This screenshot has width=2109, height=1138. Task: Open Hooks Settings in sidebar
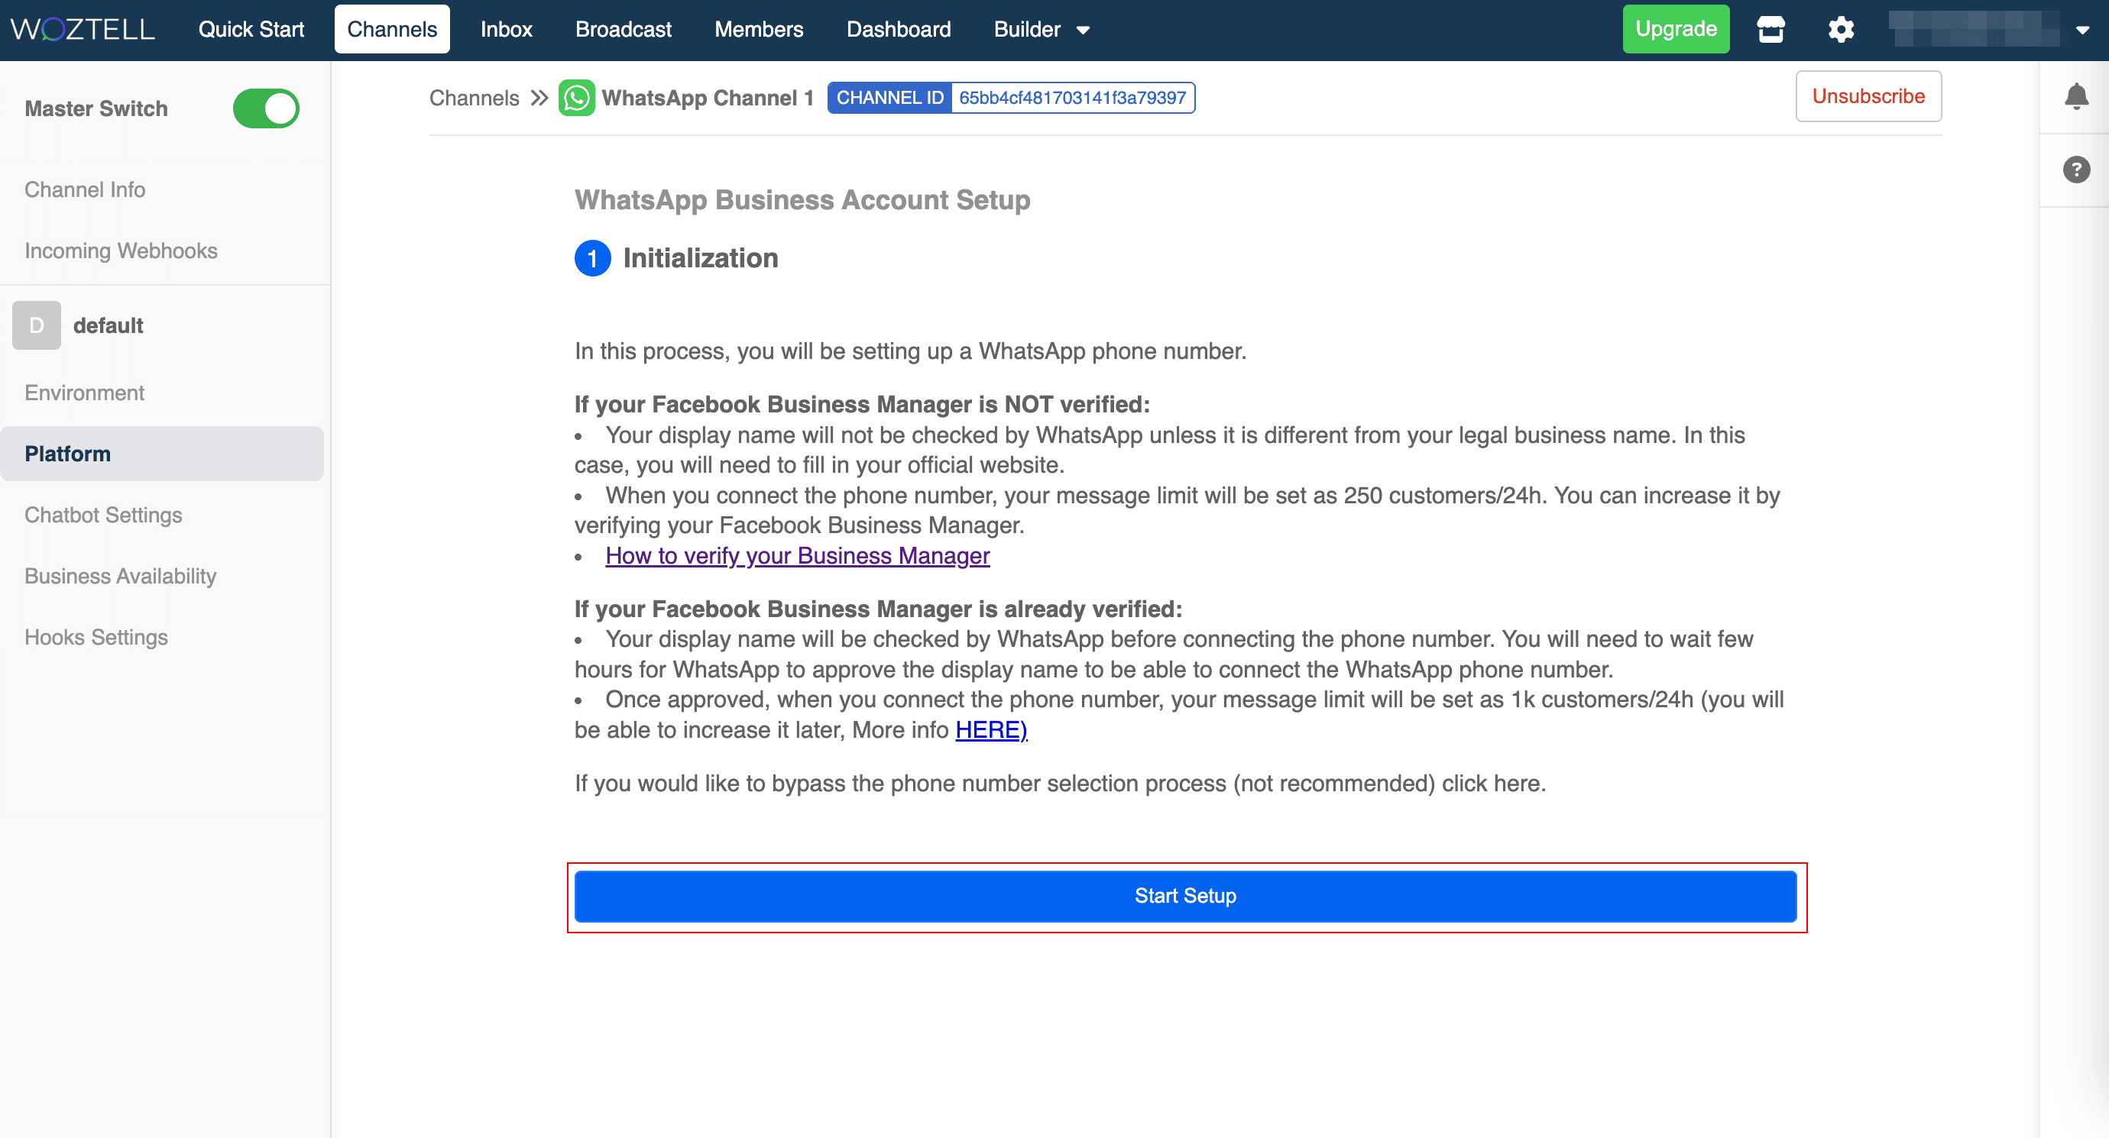click(96, 637)
